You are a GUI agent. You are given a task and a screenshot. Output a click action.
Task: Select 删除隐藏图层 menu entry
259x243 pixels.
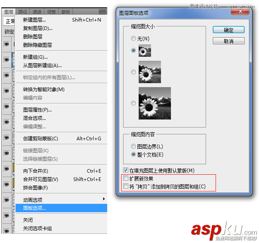[61, 45]
